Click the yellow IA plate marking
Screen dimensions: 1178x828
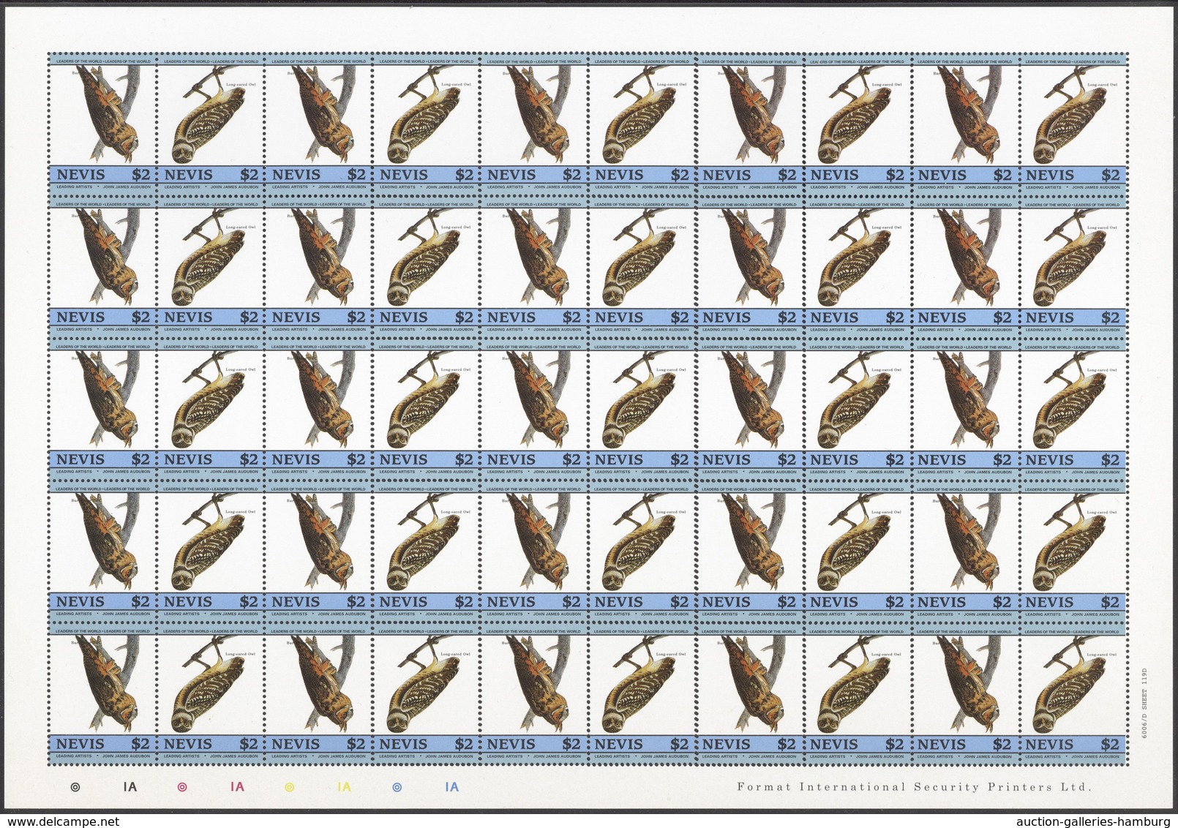[x=344, y=787]
